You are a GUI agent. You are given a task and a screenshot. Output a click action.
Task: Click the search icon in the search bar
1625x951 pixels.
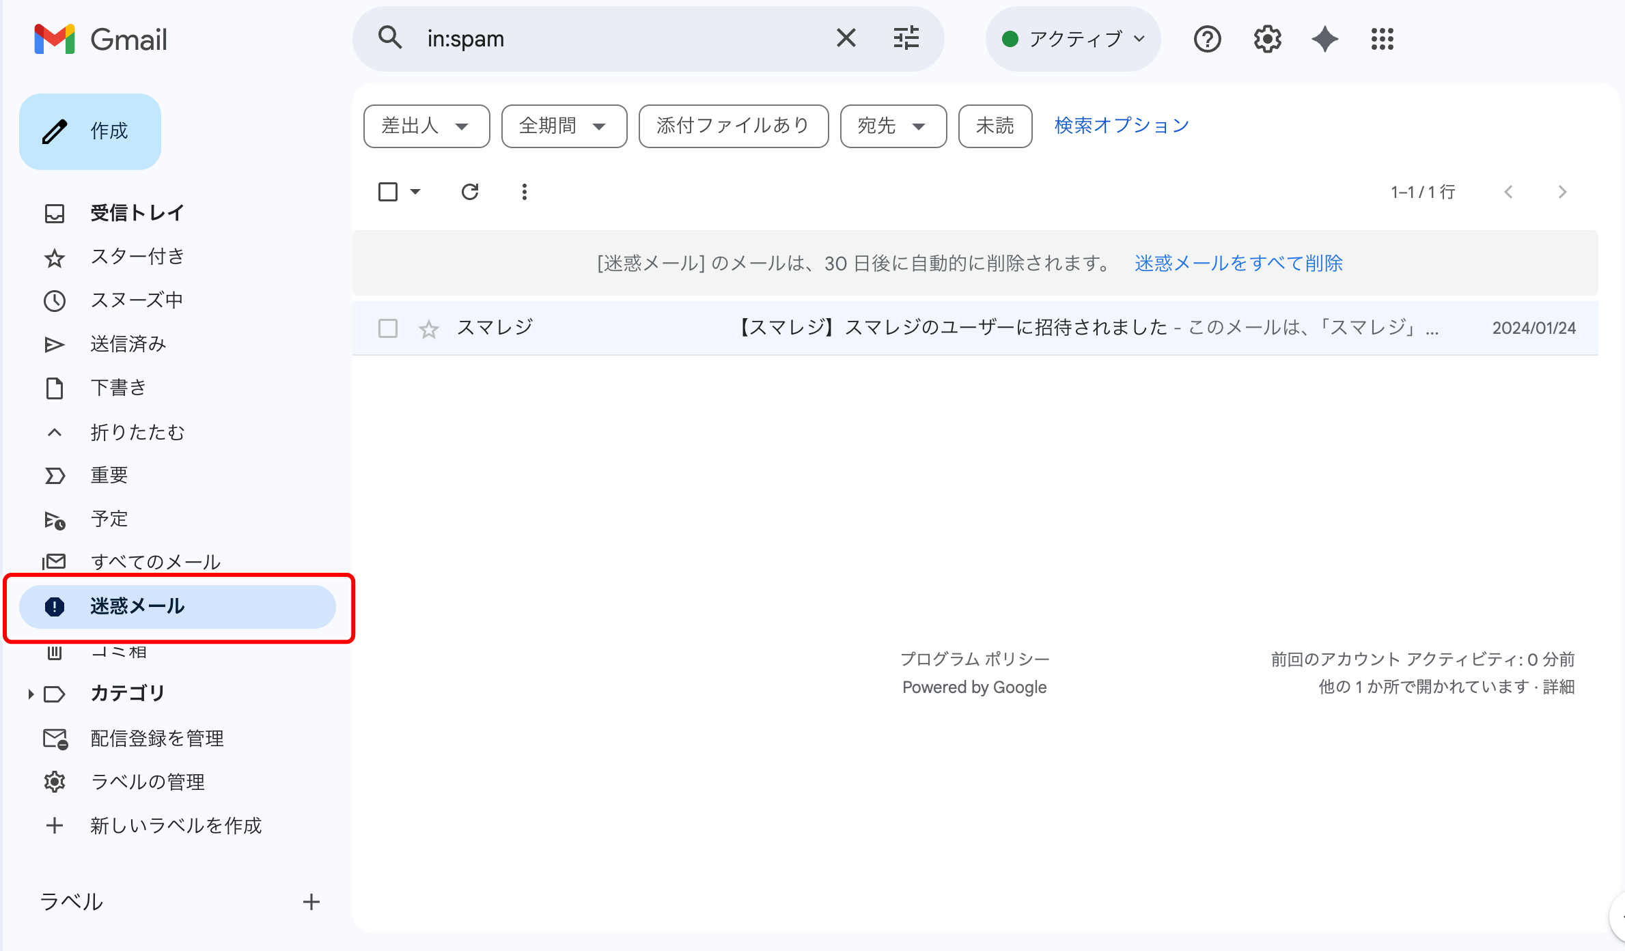point(390,38)
